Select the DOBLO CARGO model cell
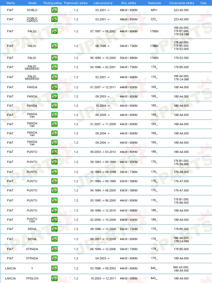Viewport: 212px width, 283px height. [x=32, y=20]
